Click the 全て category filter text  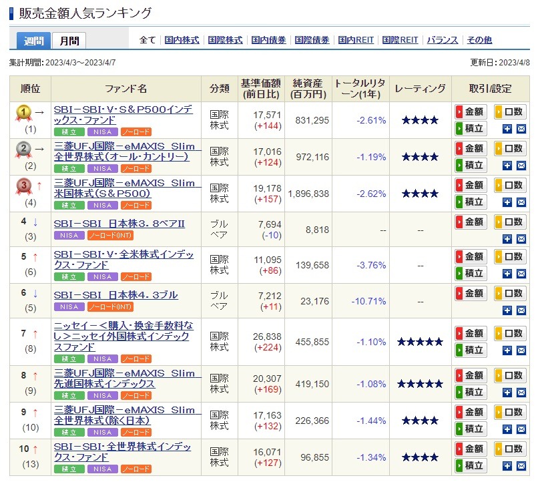pyautogui.click(x=148, y=40)
